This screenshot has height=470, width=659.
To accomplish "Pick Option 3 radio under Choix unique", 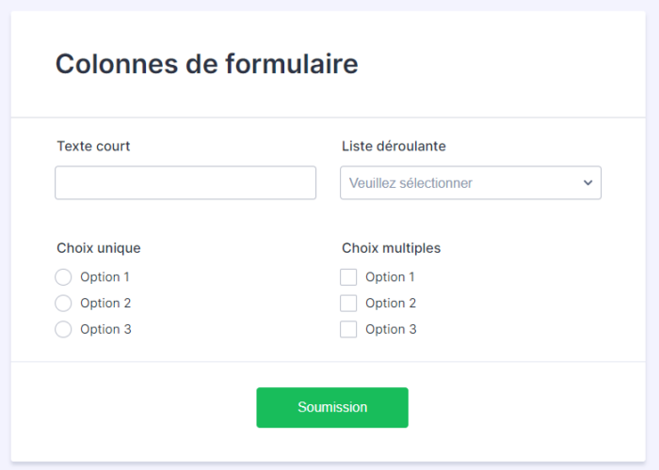I will tap(63, 330).
